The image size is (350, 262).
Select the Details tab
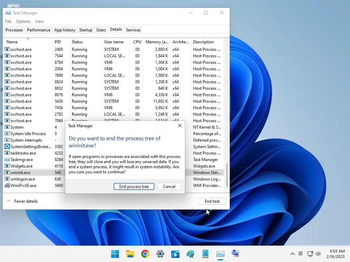click(116, 29)
